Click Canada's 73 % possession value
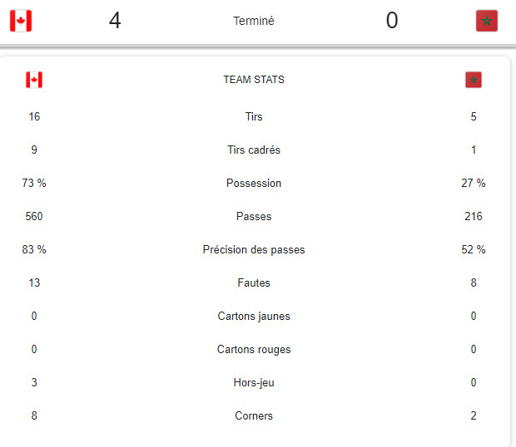Viewport: 516px width, 447px height. pos(34,184)
